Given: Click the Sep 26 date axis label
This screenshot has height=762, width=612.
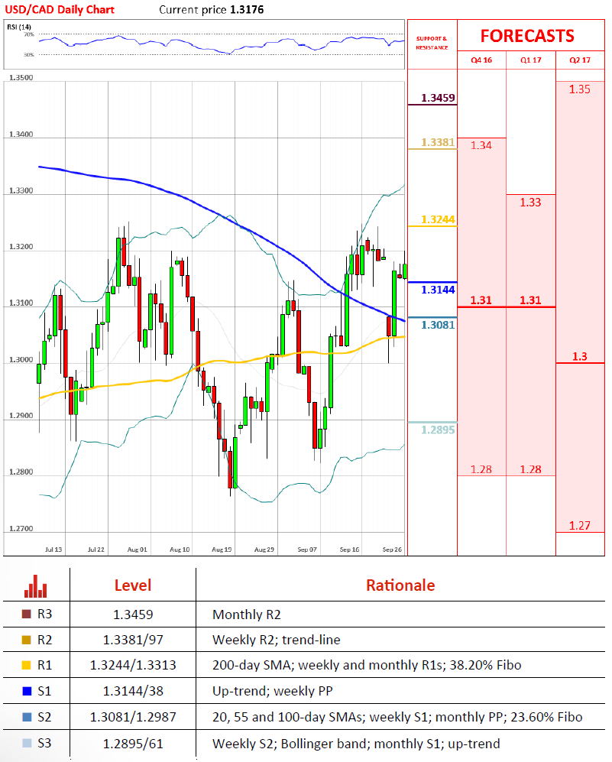Looking at the screenshot, I should 392,550.
